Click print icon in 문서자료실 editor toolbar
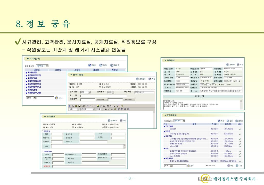This screenshot has width=264, height=185. pyautogui.click(x=84, y=106)
